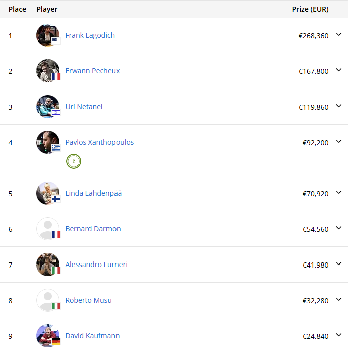Viewport: 348px width, 352px height.
Task: Click David Kaufmann's avatar image
Action: (48, 336)
